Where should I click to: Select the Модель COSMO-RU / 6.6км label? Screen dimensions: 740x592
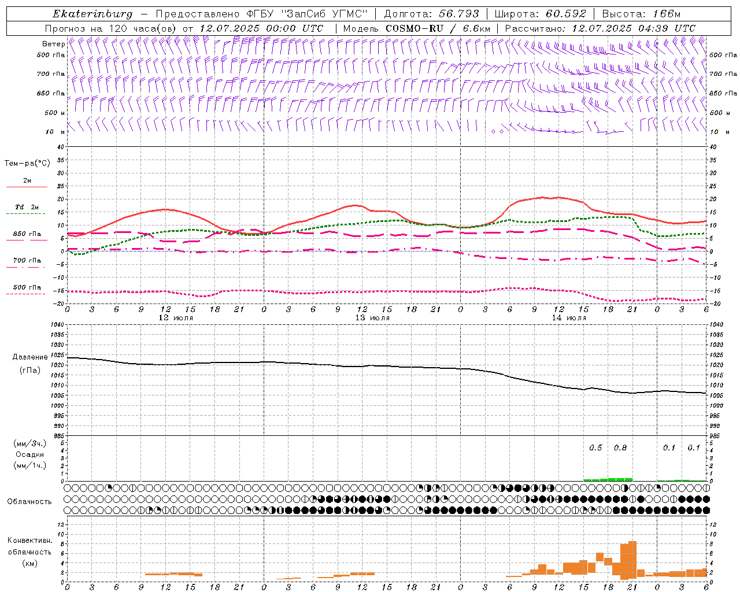point(417,28)
